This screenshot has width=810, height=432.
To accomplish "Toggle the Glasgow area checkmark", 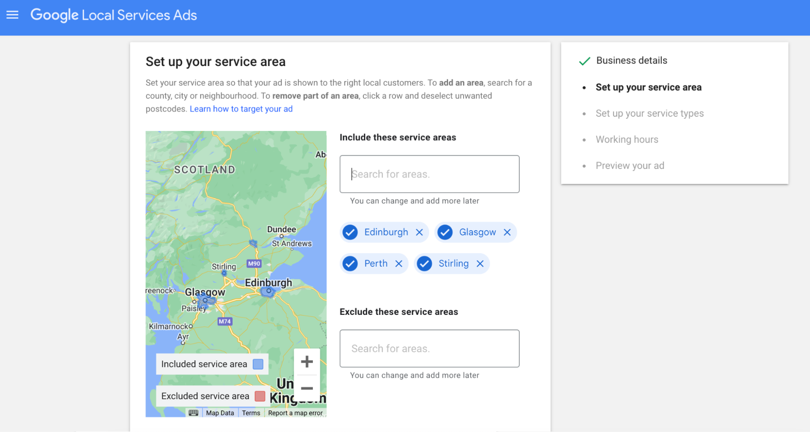I will pyautogui.click(x=445, y=232).
